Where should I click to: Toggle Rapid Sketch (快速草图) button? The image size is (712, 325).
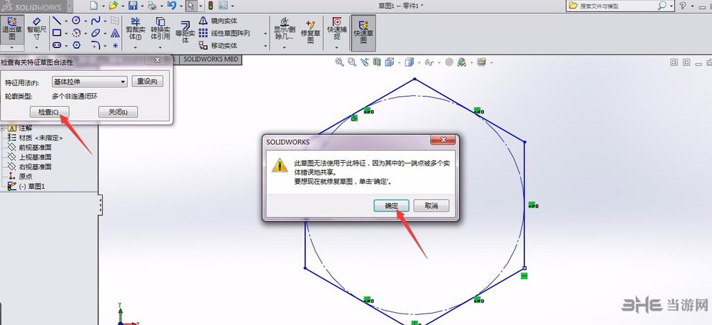pos(364,32)
